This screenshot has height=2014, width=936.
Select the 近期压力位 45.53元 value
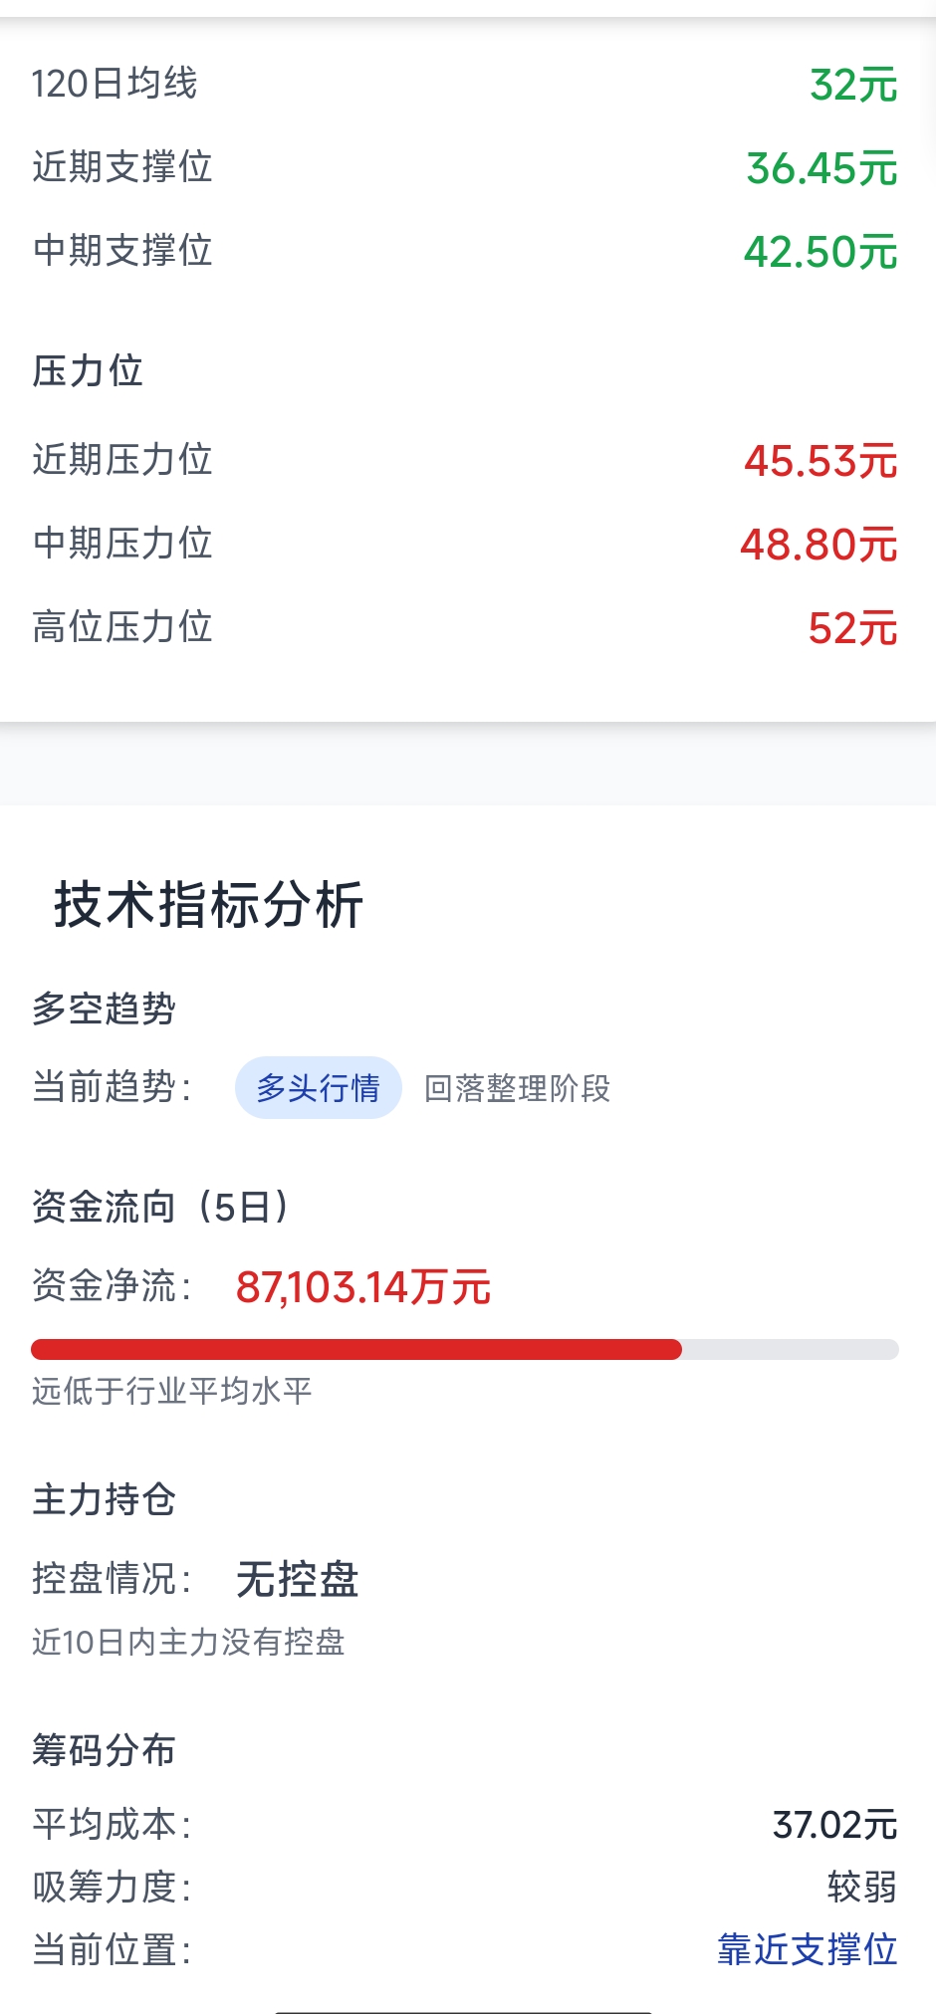(820, 461)
